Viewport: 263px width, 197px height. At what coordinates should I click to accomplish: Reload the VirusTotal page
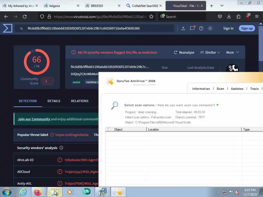tap(25, 17)
